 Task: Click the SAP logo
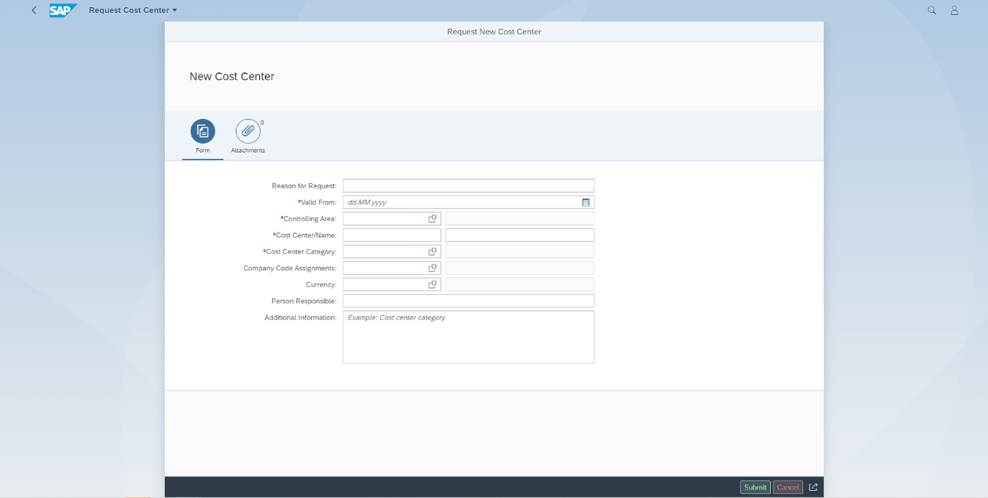click(63, 9)
